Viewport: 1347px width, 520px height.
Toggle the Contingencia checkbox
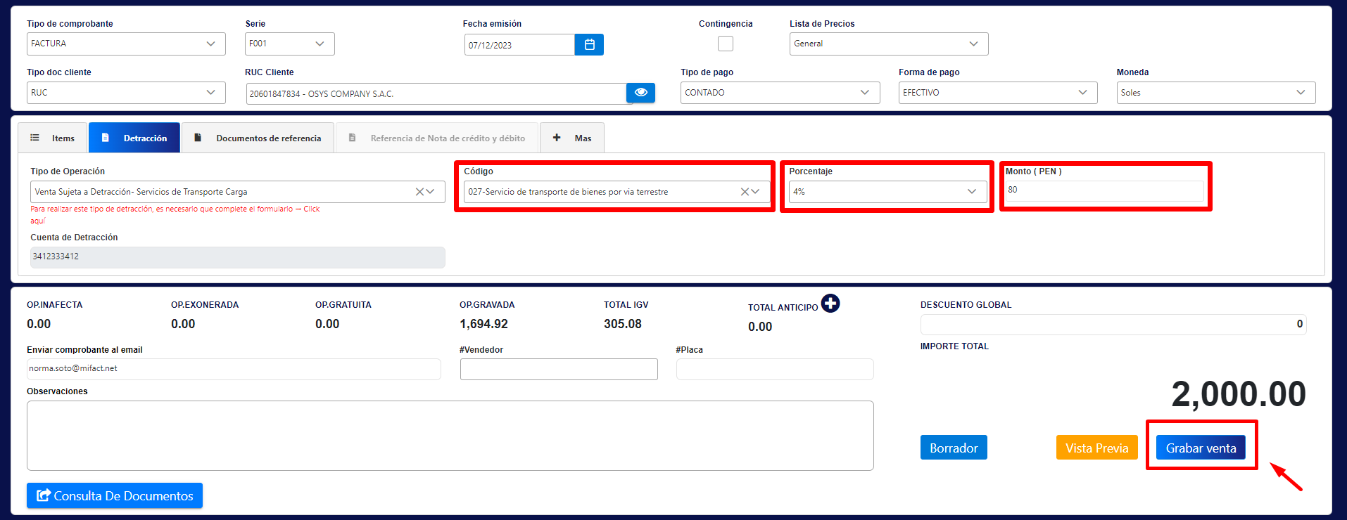(726, 44)
